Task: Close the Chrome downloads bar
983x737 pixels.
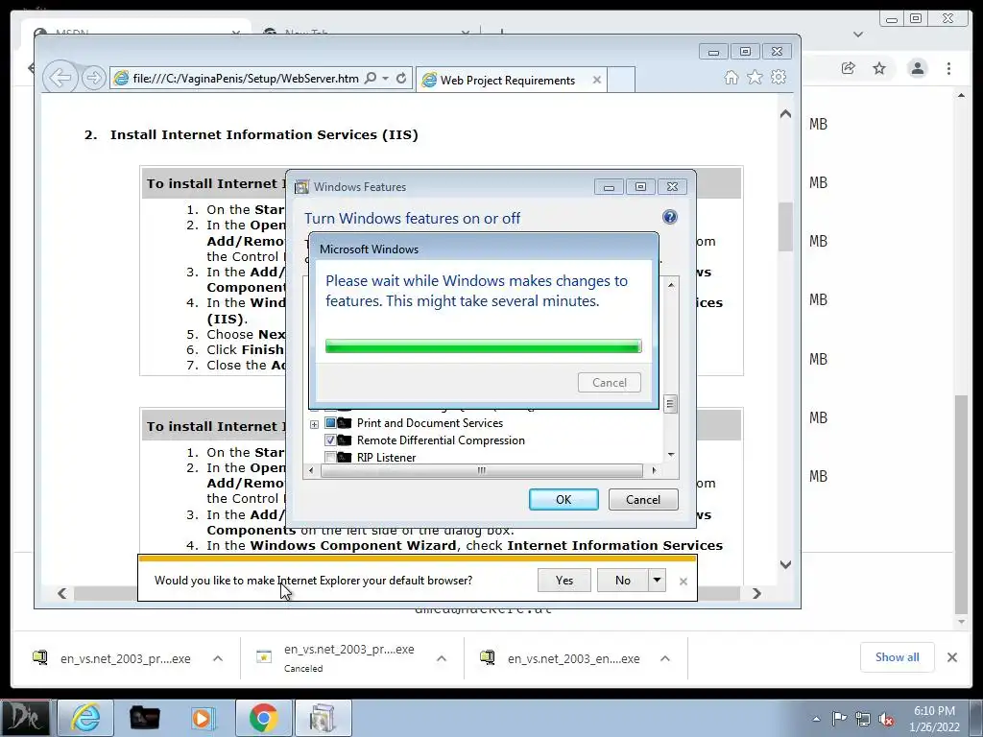Action: click(x=951, y=656)
